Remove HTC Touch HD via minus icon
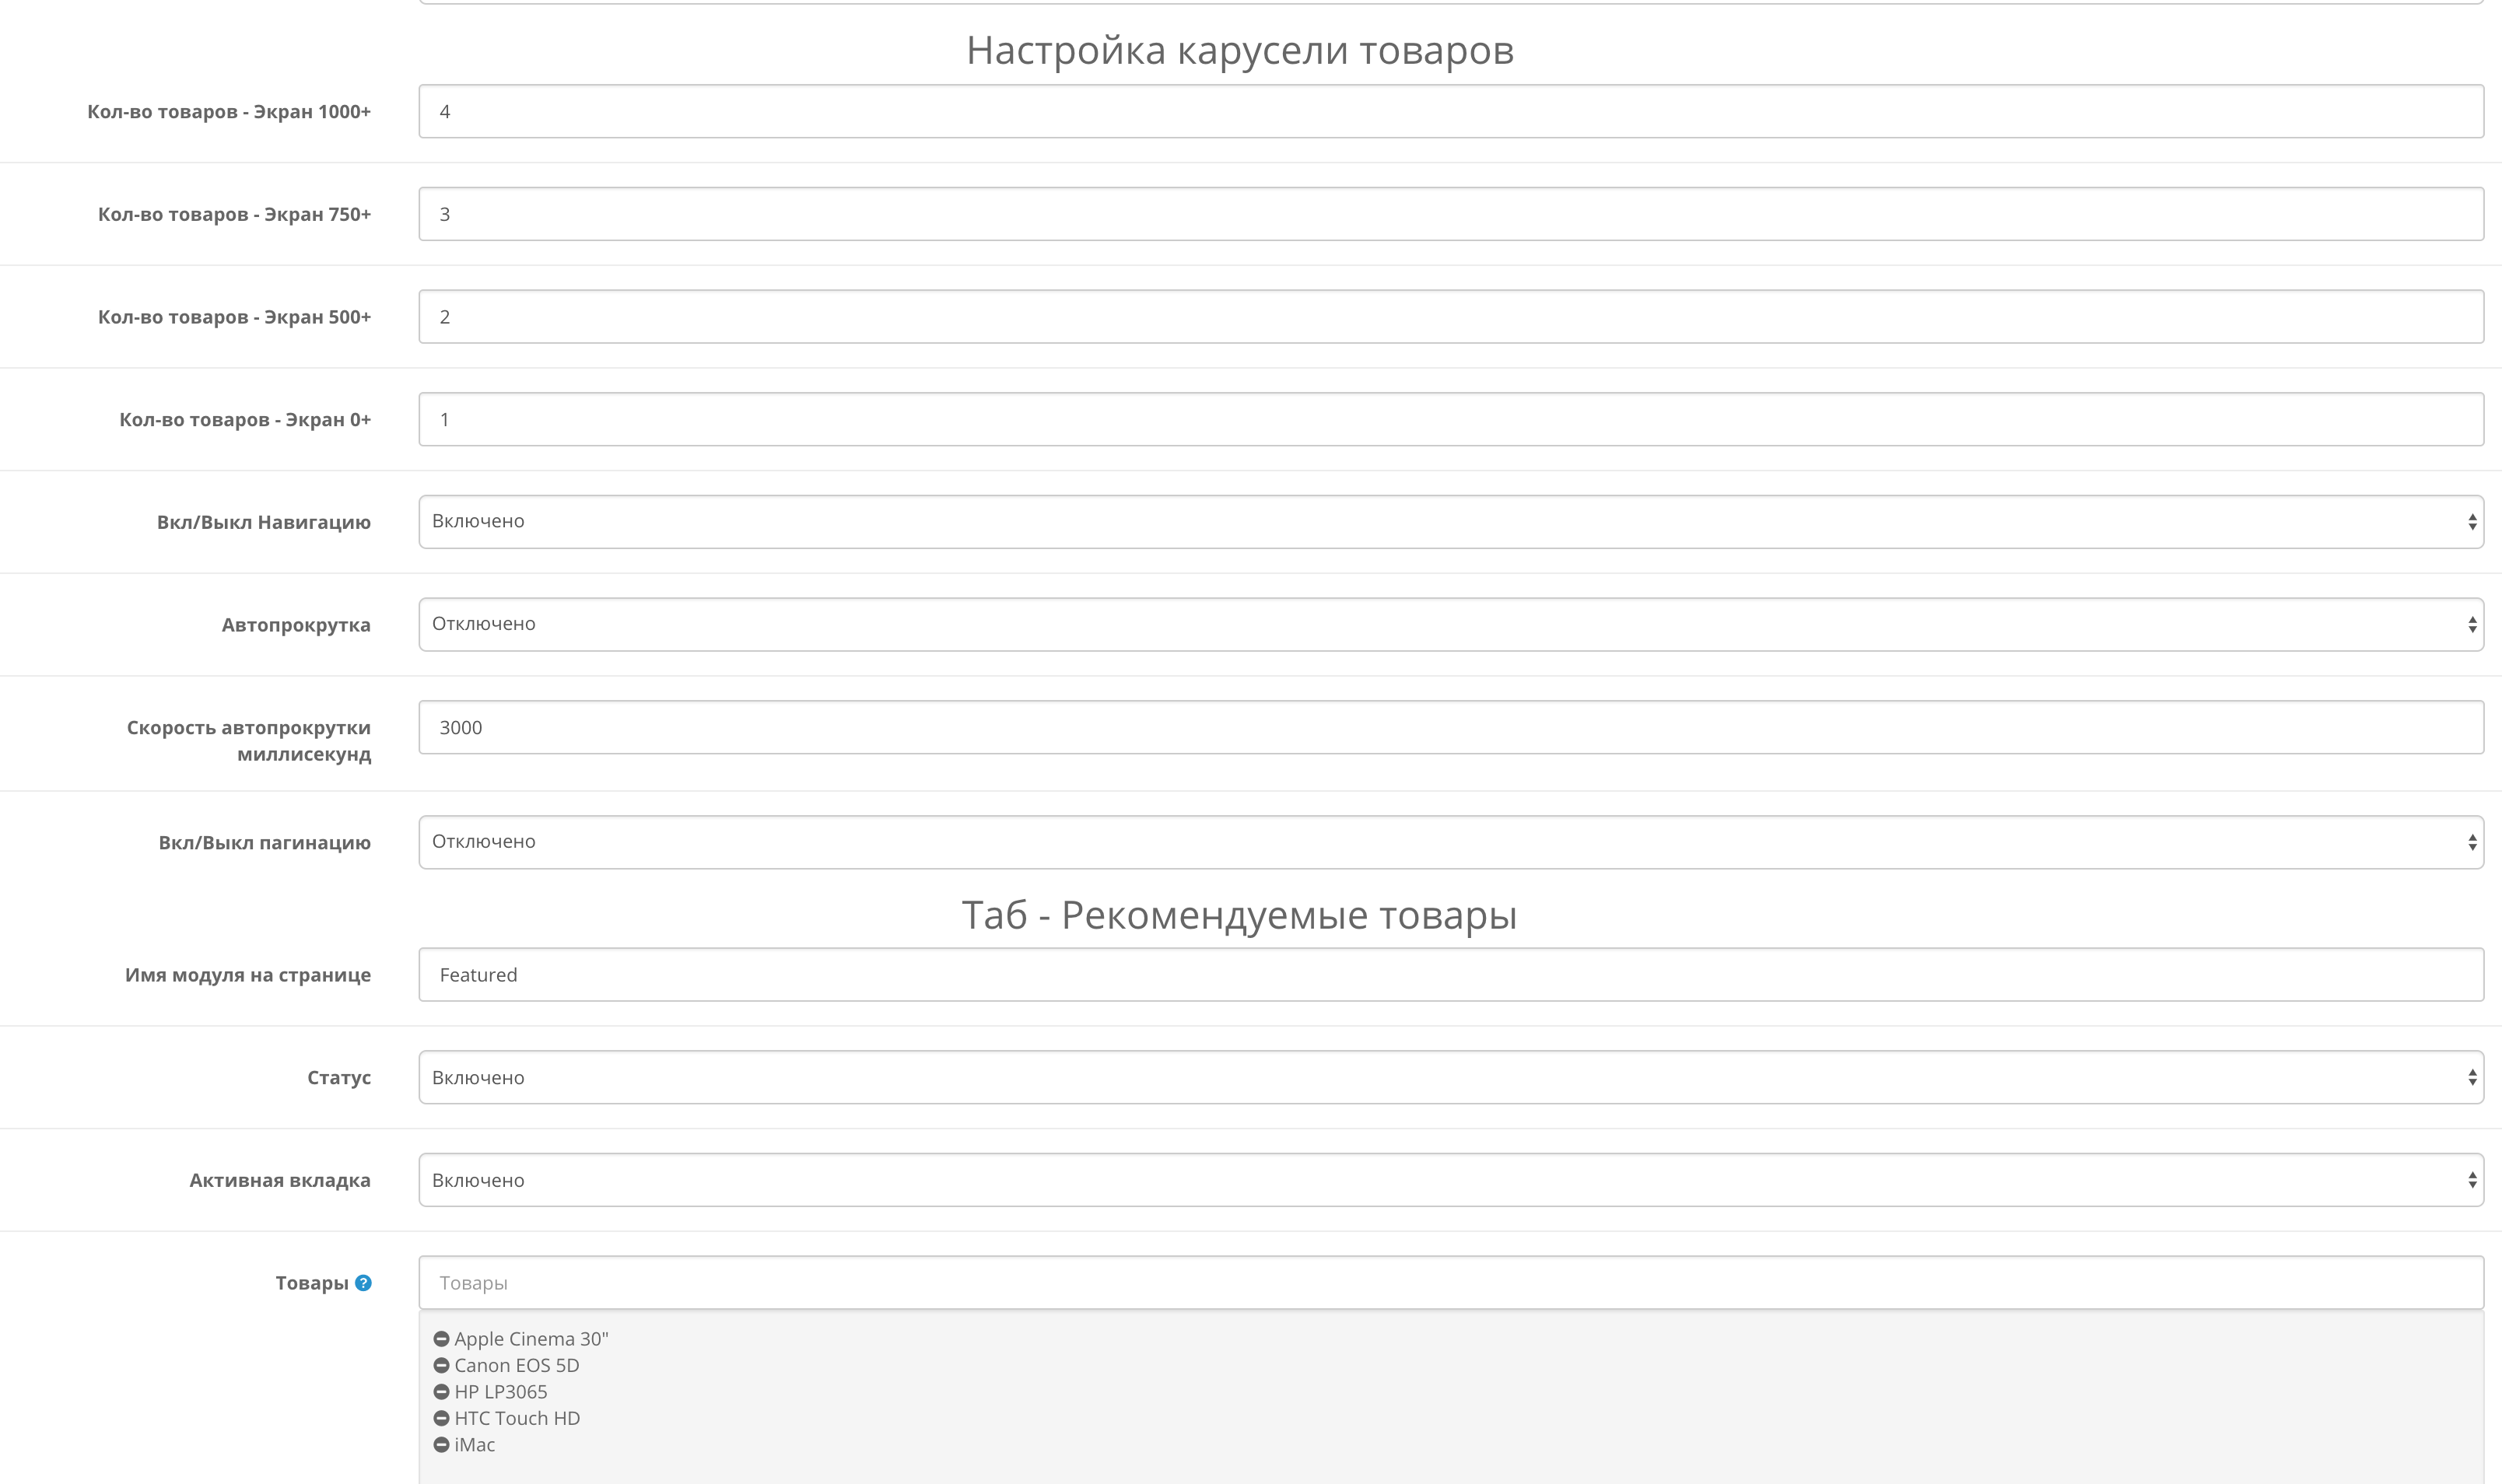 pos(441,1418)
